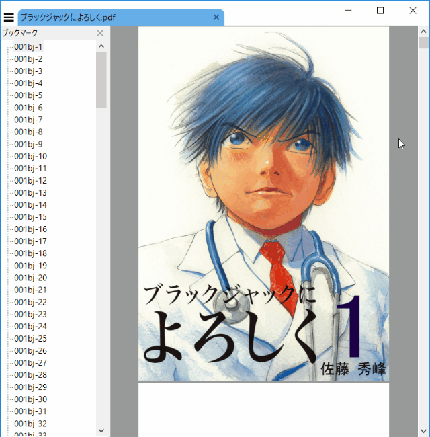Open bookmark 001bj-4

(x=28, y=83)
